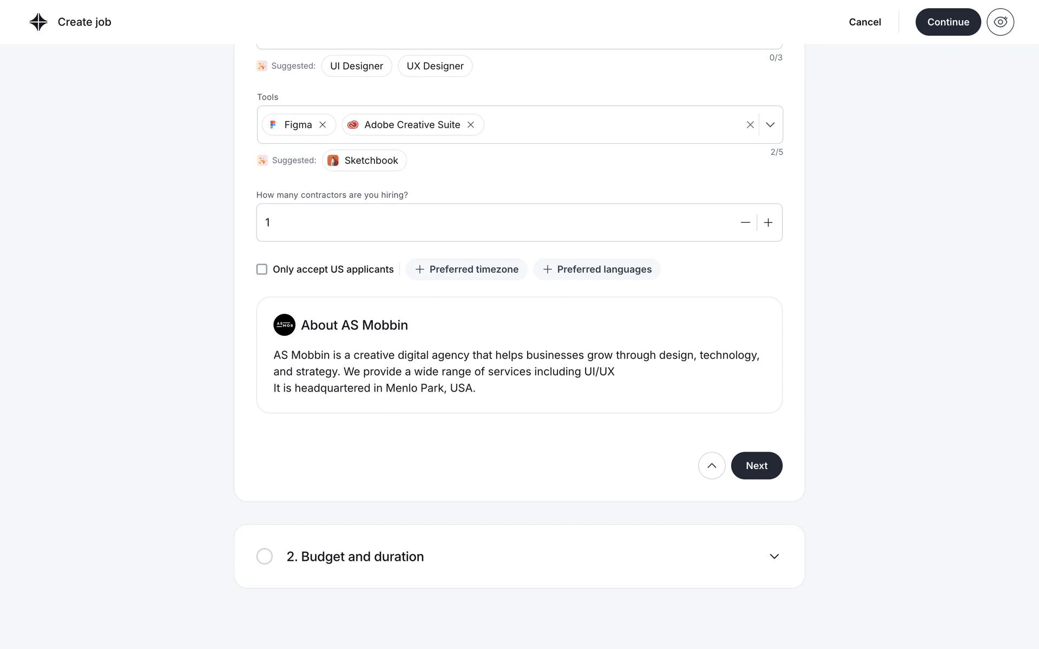This screenshot has height=649, width=1039.
Task: Open the Tools dropdown arrow
Action: click(x=771, y=125)
